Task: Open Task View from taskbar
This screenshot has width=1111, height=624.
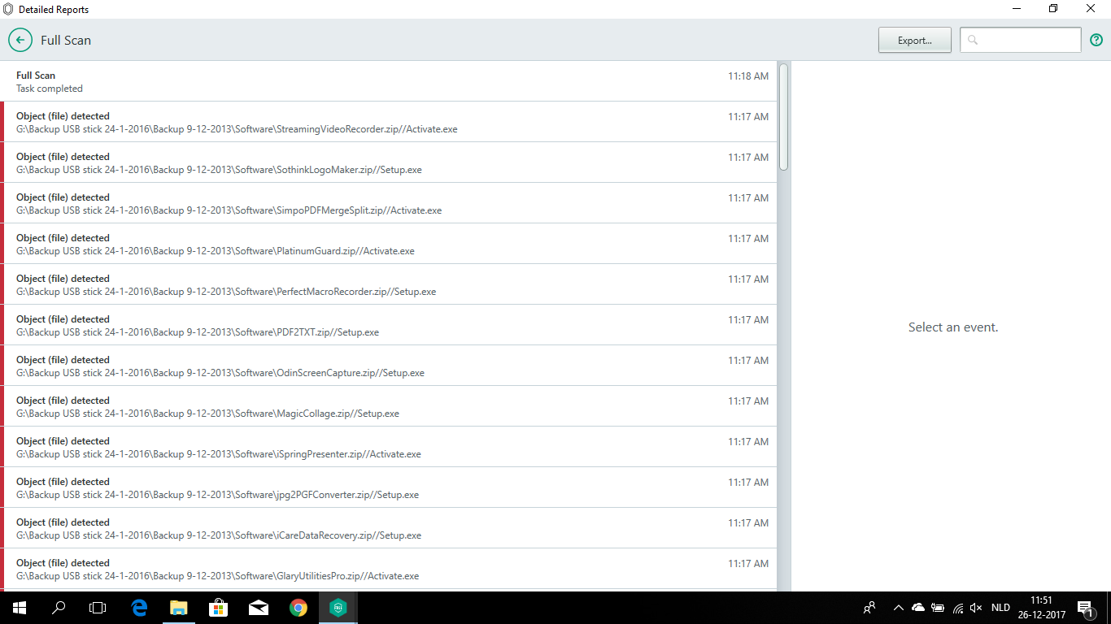Action: [98, 607]
